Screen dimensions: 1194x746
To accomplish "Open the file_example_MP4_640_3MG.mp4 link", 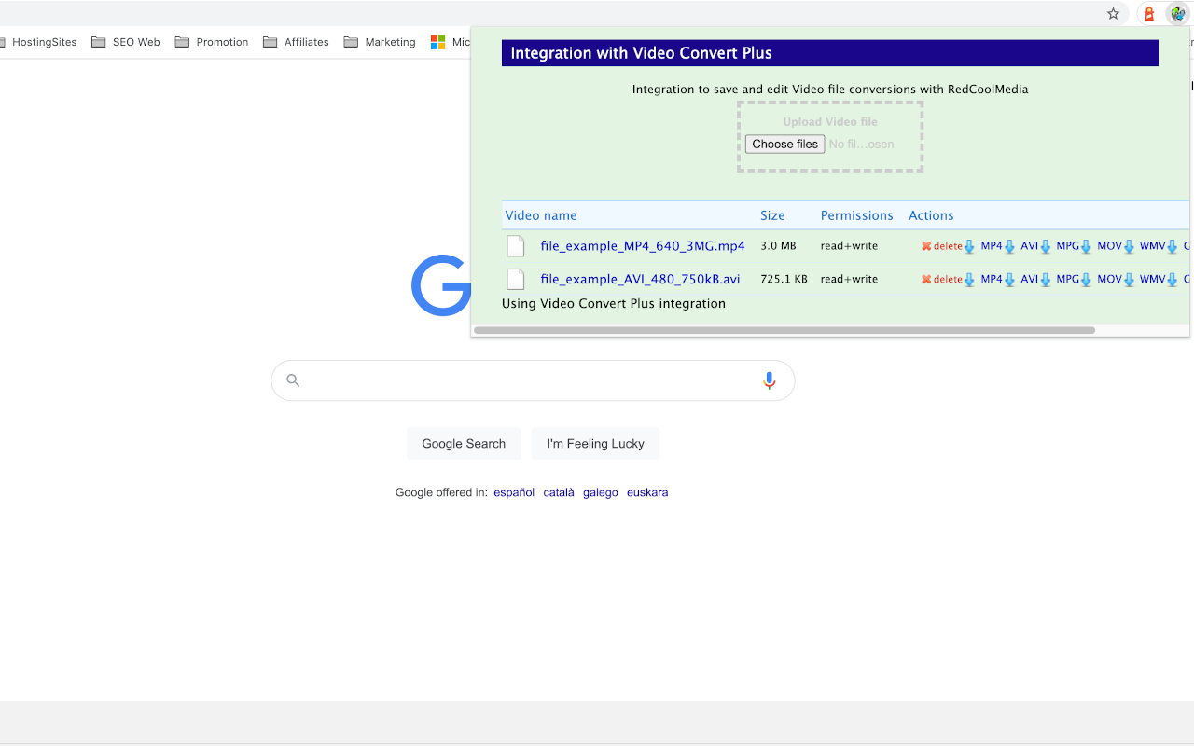I will (643, 246).
